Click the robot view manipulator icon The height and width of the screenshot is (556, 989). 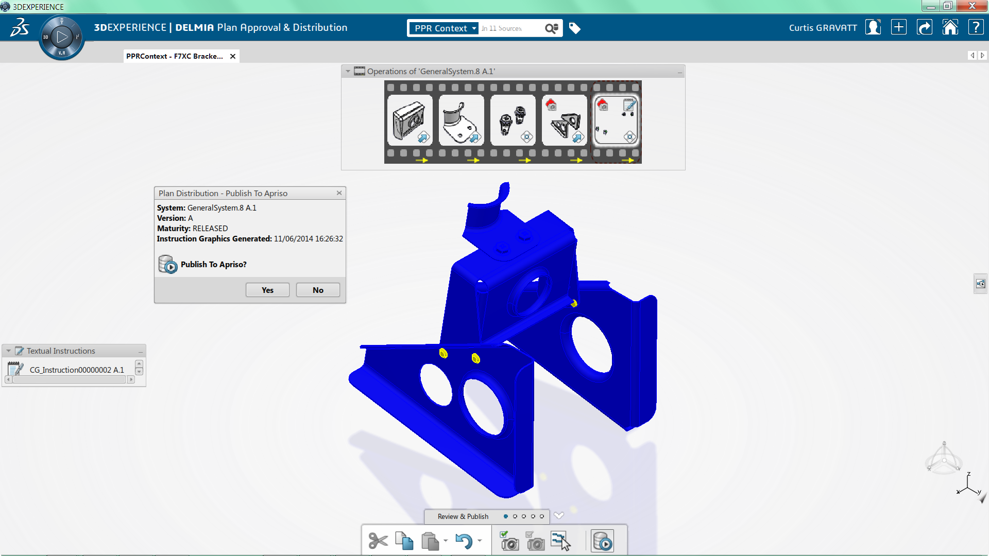(x=944, y=458)
